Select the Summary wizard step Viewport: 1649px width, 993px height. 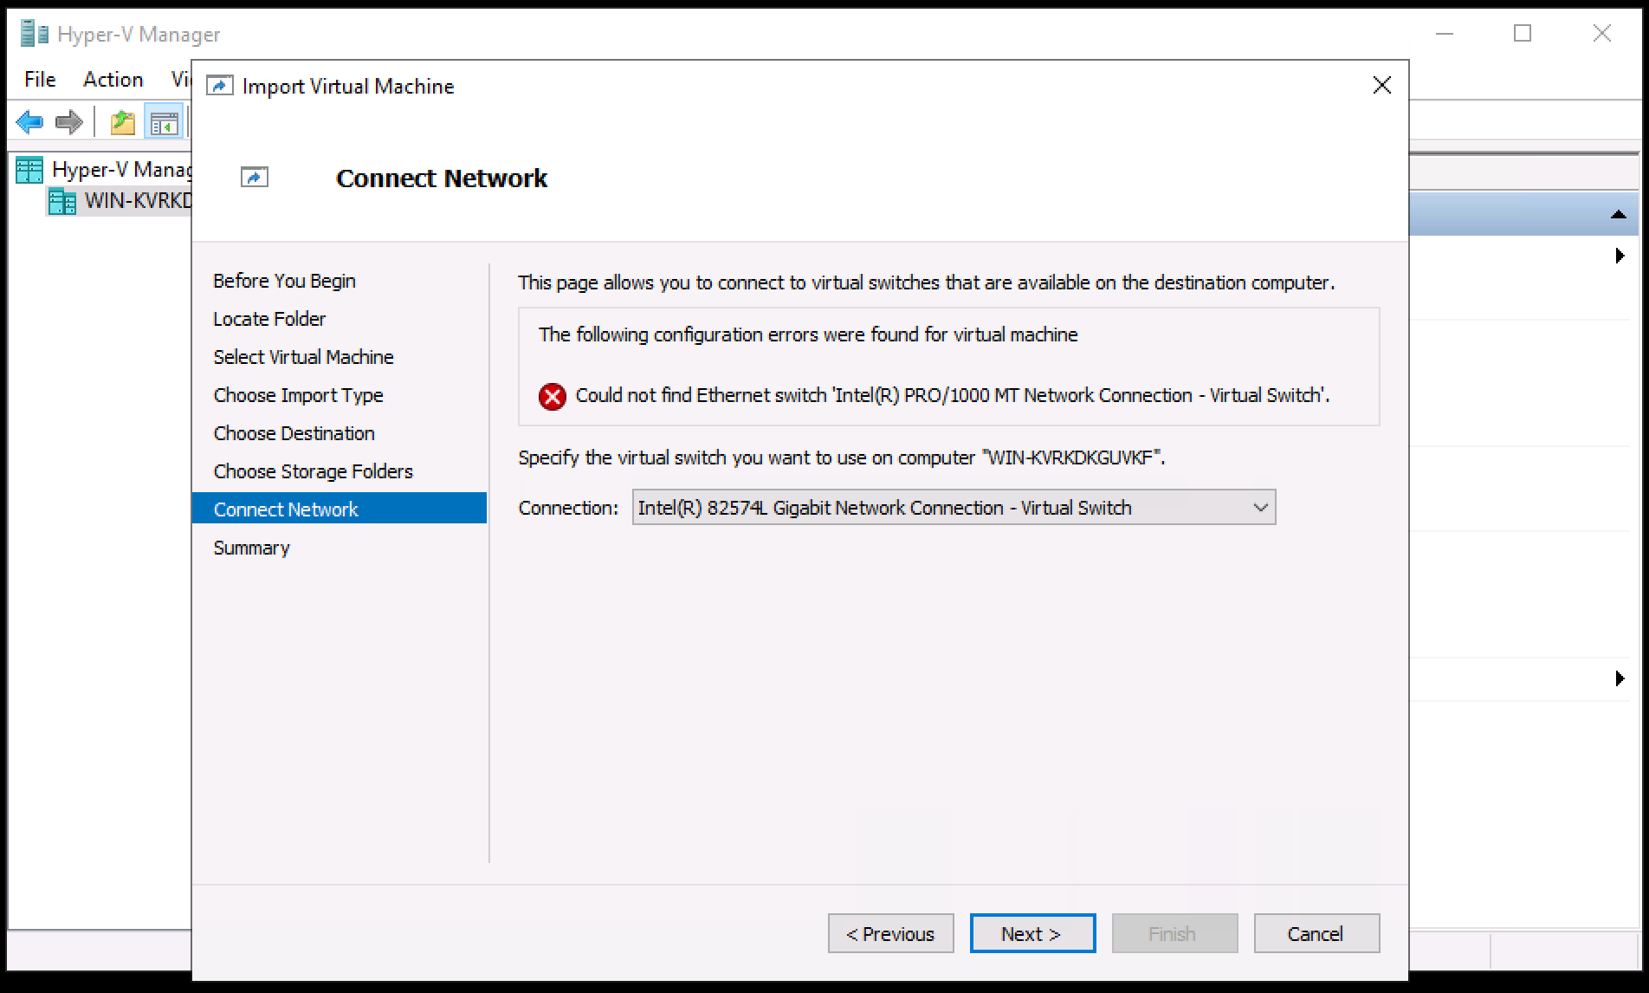(250, 547)
